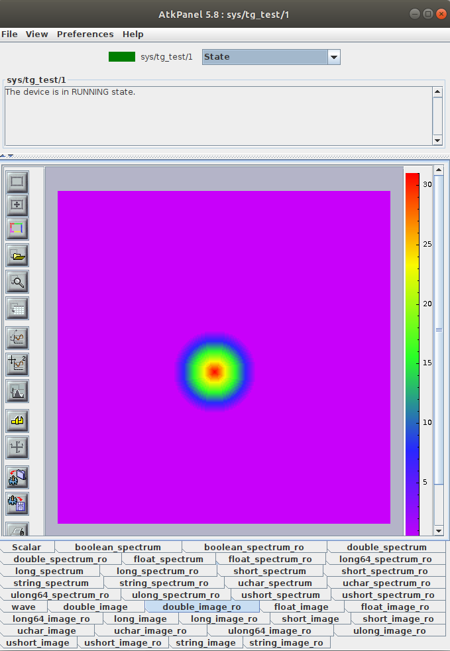The width and height of the screenshot is (450, 651).
Task: Open the string_spectrum tab
Action: (51, 583)
